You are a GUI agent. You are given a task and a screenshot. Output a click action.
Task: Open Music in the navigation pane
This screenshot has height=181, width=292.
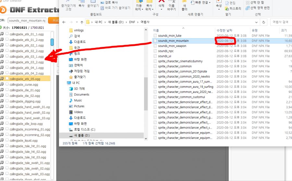(78, 100)
